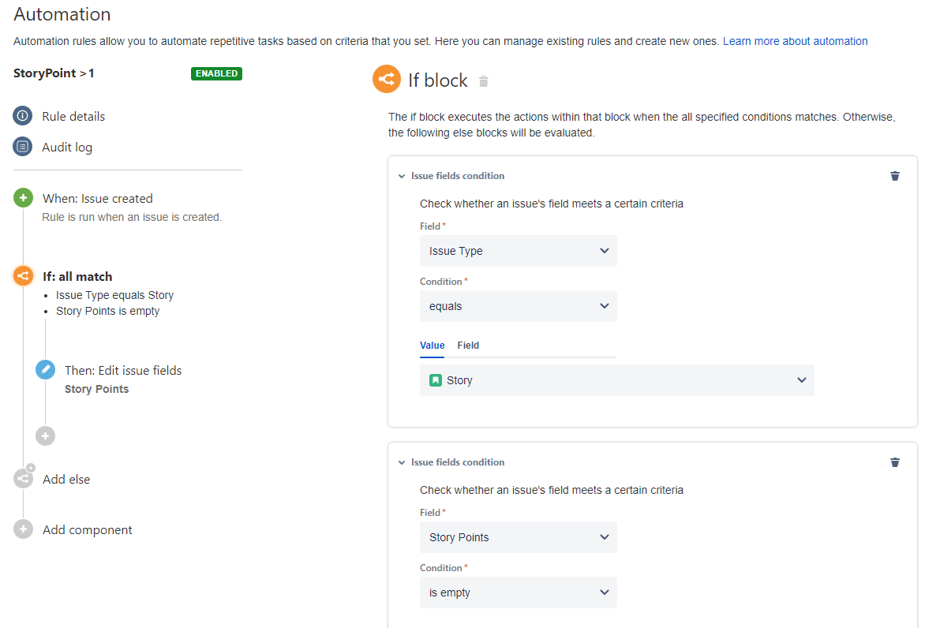Open Rule details in the sidebar

point(73,116)
